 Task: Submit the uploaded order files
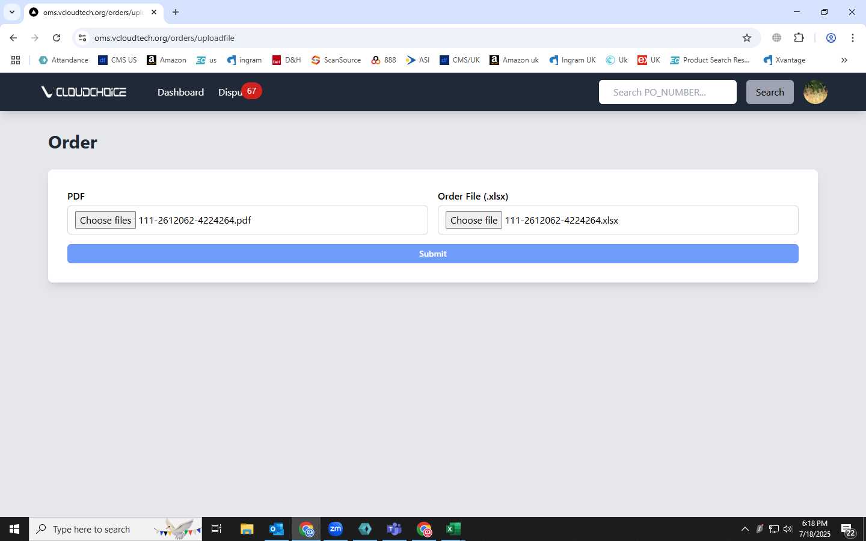(x=433, y=254)
